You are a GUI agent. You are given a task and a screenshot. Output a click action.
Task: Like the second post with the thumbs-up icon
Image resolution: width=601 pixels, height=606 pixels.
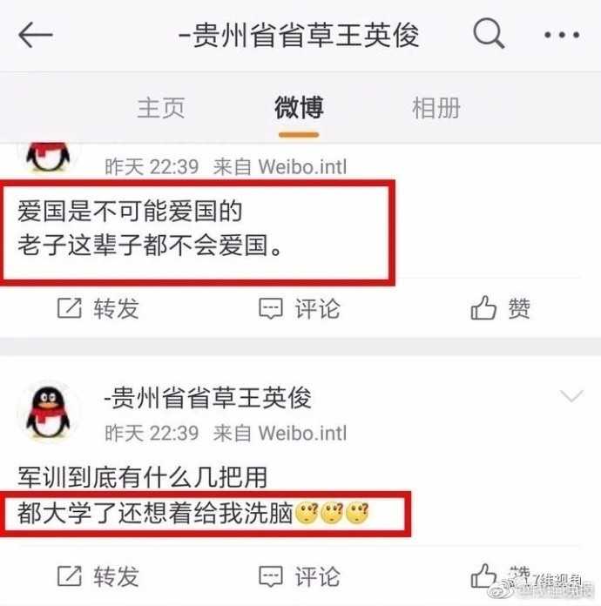coord(483,576)
